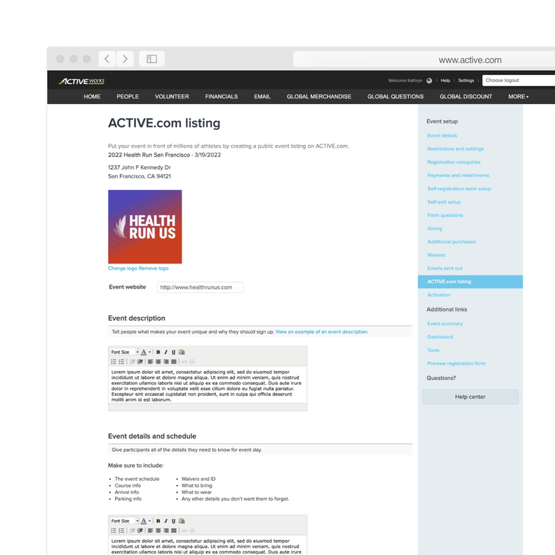Click the Change logo link
The height and width of the screenshot is (555, 555).
point(122,267)
